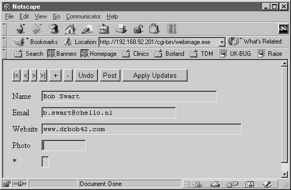
Task: Click the Back navigation arrow icon
Action: click(x=20, y=29)
